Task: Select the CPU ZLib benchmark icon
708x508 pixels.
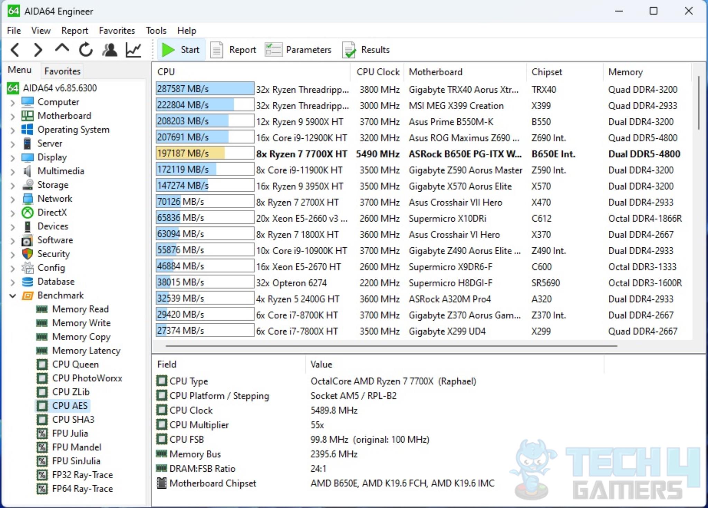Action: click(x=42, y=392)
